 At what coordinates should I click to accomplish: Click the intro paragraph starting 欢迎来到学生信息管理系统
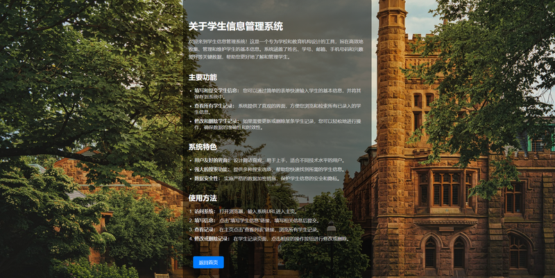[276, 49]
